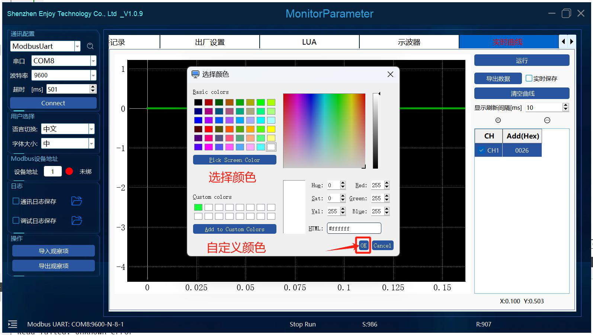The height and width of the screenshot is (335, 593).
Task: Open the debug log folder icon
Action: (77, 220)
